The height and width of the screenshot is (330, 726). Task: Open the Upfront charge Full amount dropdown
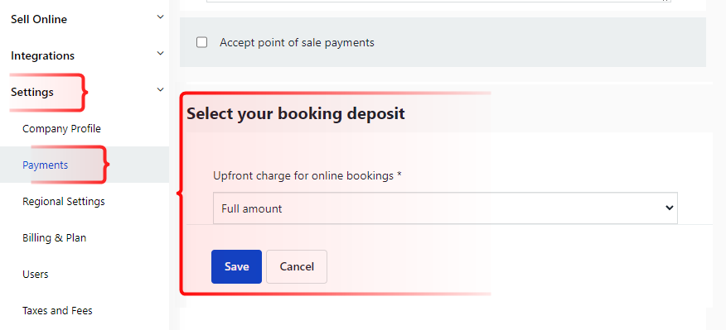click(x=445, y=208)
